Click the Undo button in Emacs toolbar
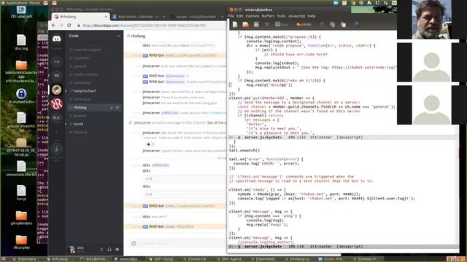The height and width of the screenshot is (262, 467). pyautogui.click(x=304, y=25)
